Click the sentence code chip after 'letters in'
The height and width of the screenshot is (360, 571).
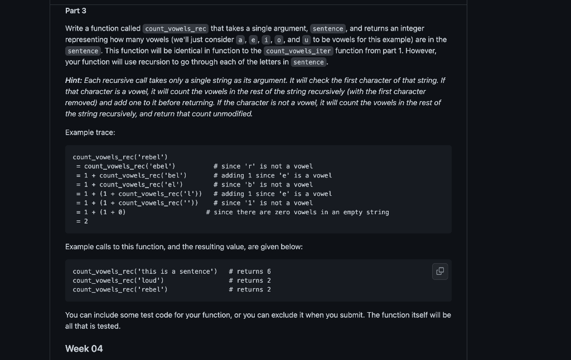click(x=308, y=62)
